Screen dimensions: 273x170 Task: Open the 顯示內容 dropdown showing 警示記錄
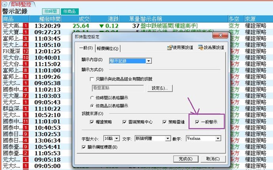pos(149,61)
